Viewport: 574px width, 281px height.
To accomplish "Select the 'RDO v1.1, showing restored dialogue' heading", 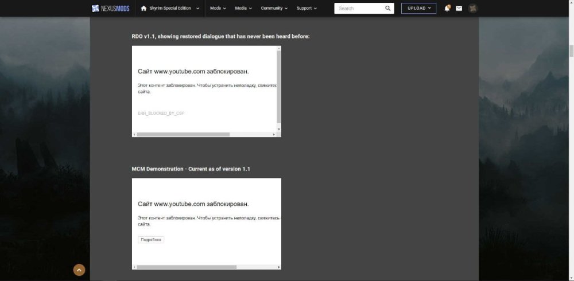I will pos(221,37).
